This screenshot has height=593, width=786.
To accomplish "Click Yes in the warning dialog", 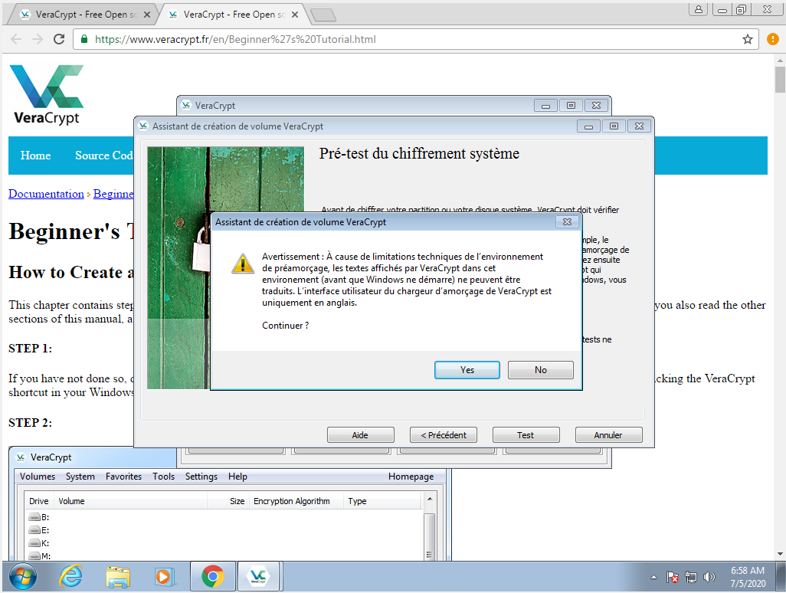I will point(467,370).
